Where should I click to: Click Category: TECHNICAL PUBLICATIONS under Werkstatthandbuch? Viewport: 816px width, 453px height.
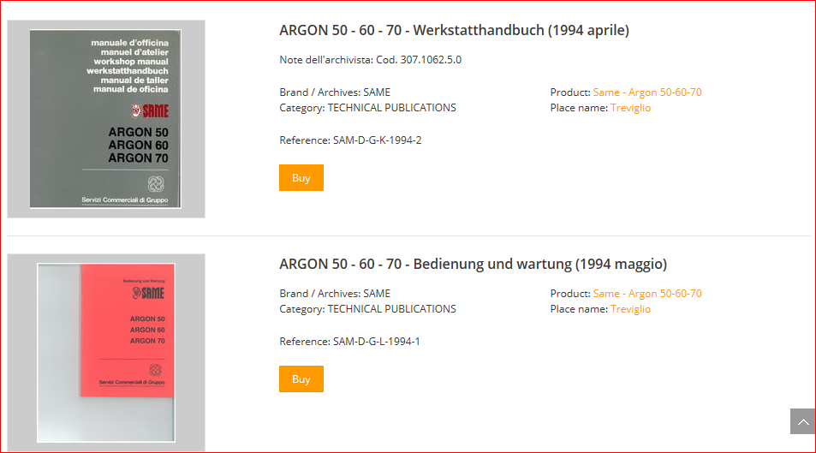click(367, 108)
